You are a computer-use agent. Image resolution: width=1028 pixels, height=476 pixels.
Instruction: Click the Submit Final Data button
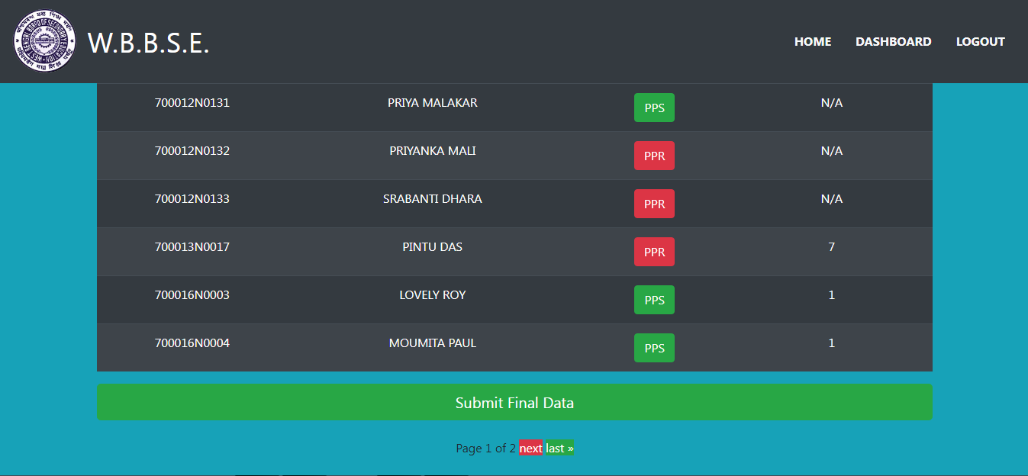[x=514, y=402]
